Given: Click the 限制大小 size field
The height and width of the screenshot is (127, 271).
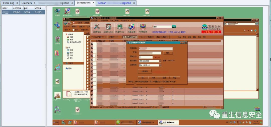Looking at the screenshot, I should 146,57.
